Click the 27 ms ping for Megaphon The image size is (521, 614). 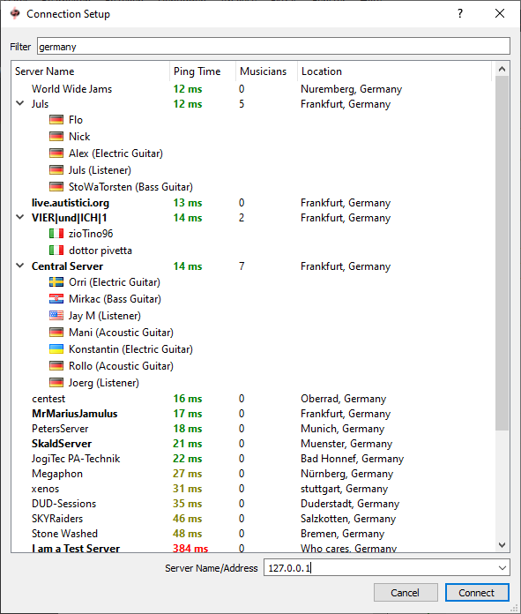[x=188, y=474]
